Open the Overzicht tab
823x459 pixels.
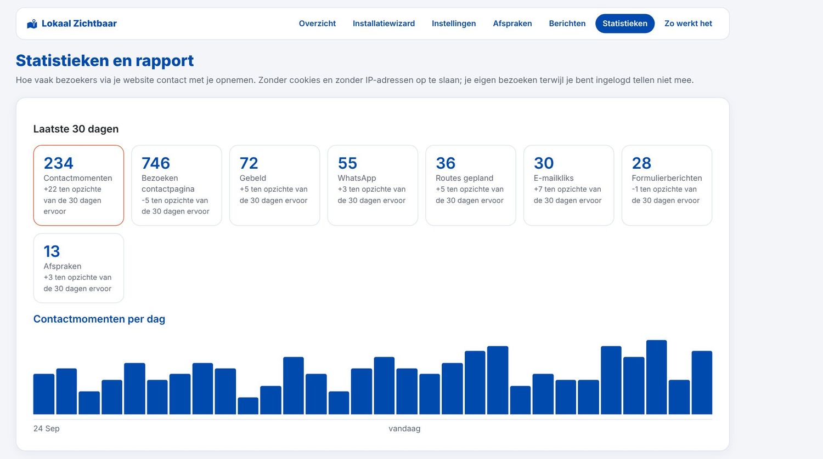coord(317,24)
